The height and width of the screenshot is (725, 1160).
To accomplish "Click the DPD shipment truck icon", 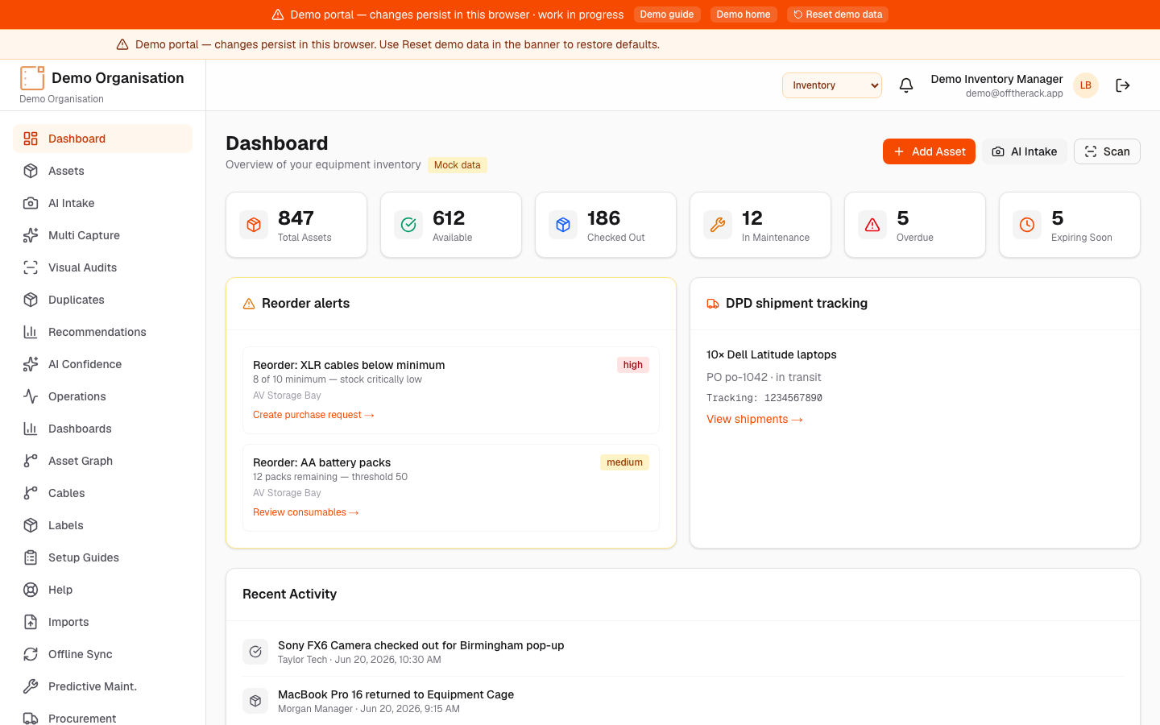I will (x=713, y=304).
